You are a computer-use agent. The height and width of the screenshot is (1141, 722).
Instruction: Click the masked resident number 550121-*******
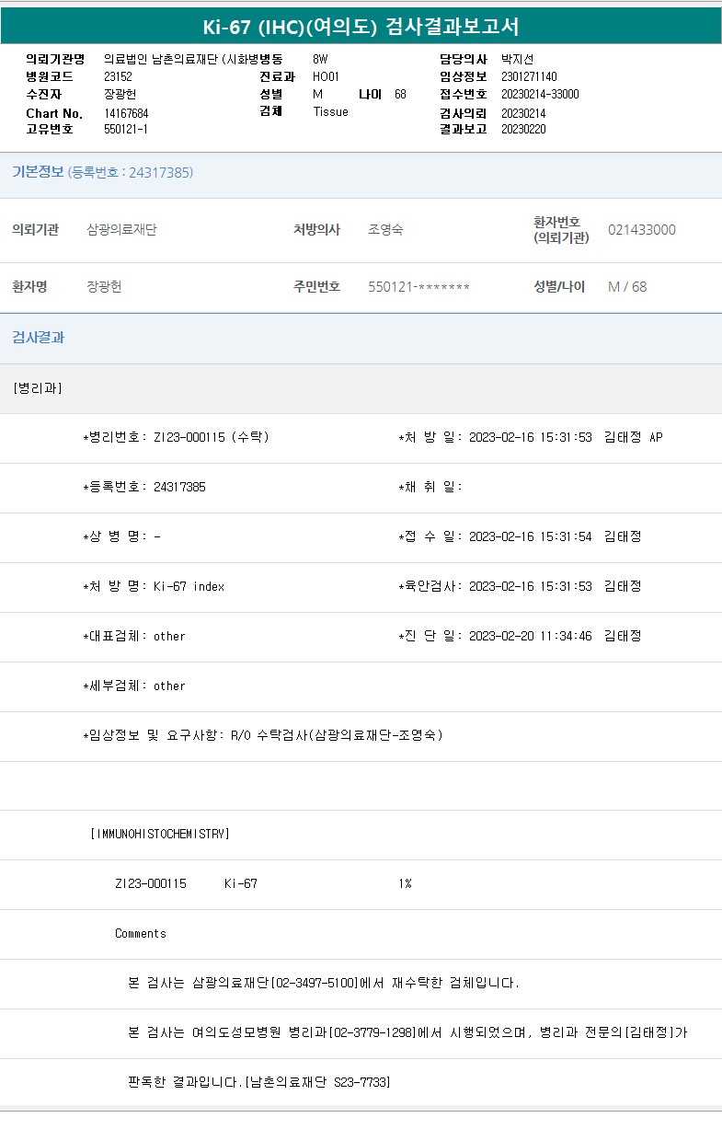(418, 287)
